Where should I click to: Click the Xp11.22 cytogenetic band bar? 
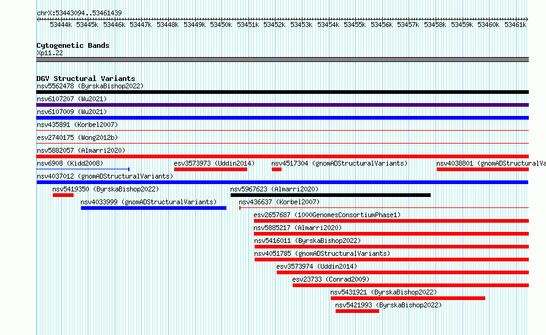pos(282,60)
